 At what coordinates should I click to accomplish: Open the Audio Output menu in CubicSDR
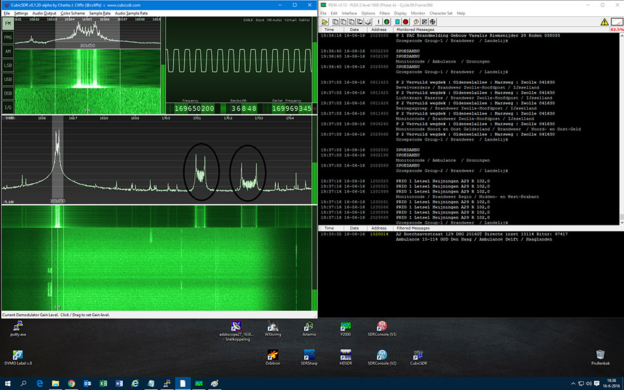(x=44, y=13)
